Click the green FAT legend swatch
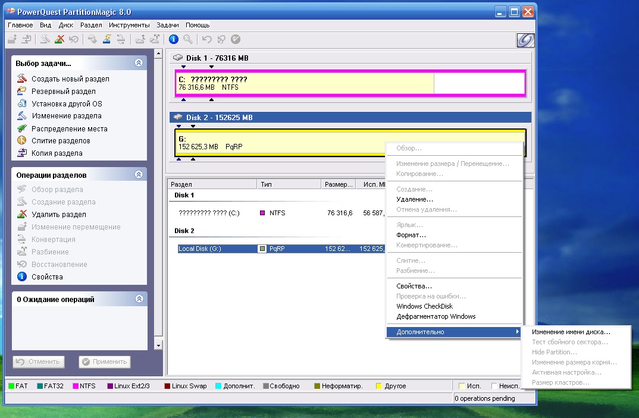 (11, 386)
